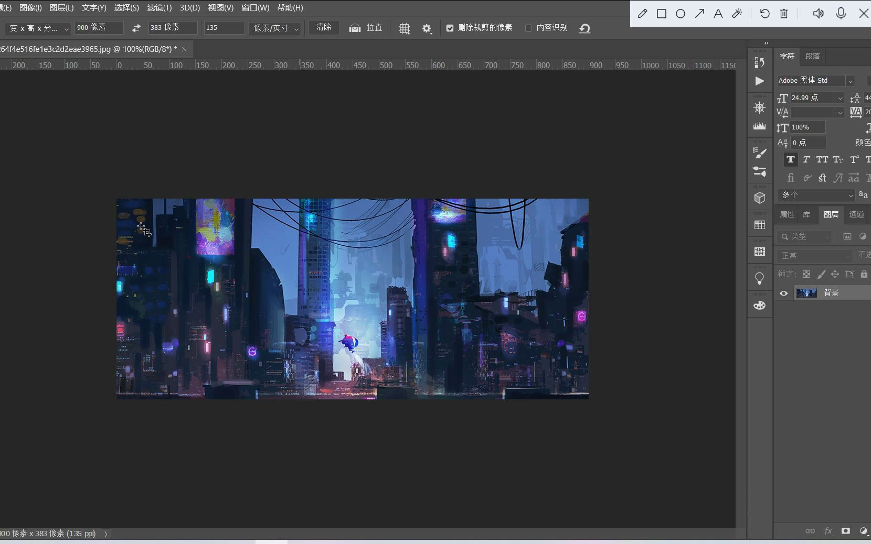Click the crop width 900 像素 field
The width and height of the screenshot is (871, 544).
(99, 28)
